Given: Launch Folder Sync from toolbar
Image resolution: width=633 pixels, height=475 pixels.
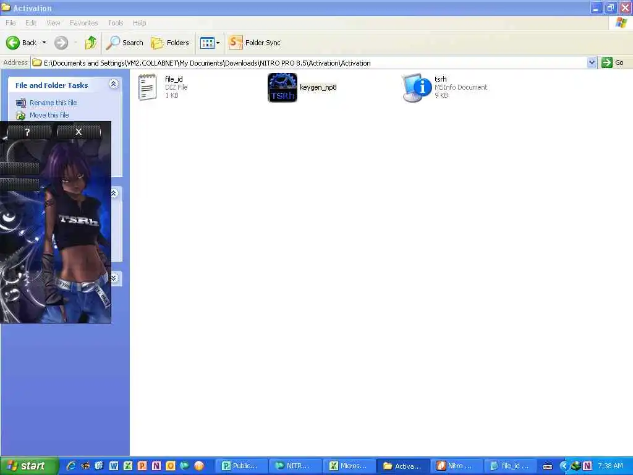Looking at the screenshot, I should [x=254, y=43].
